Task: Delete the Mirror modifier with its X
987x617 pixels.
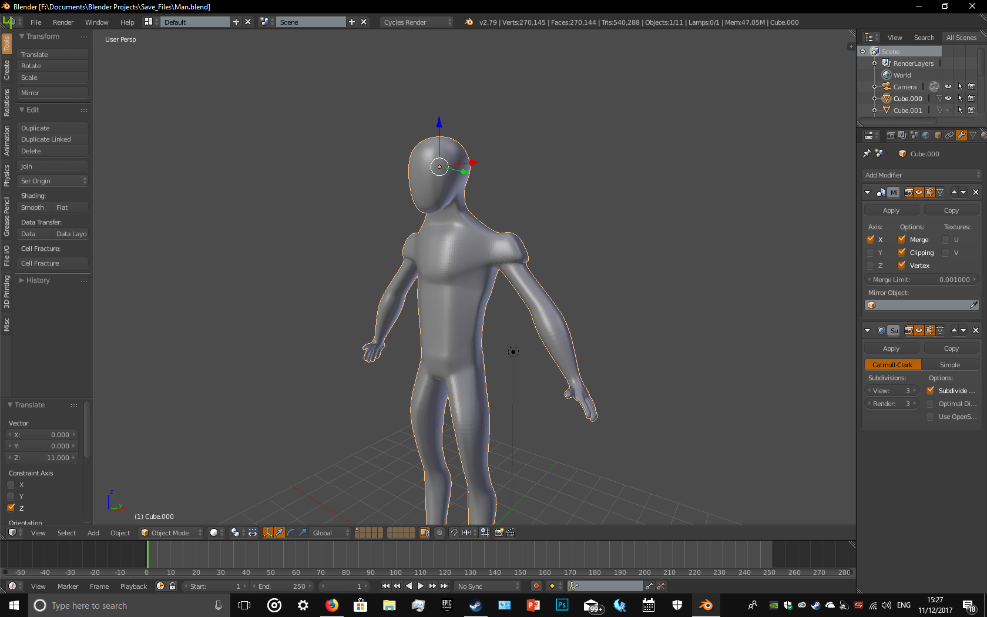Action: (x=976, y=192)
